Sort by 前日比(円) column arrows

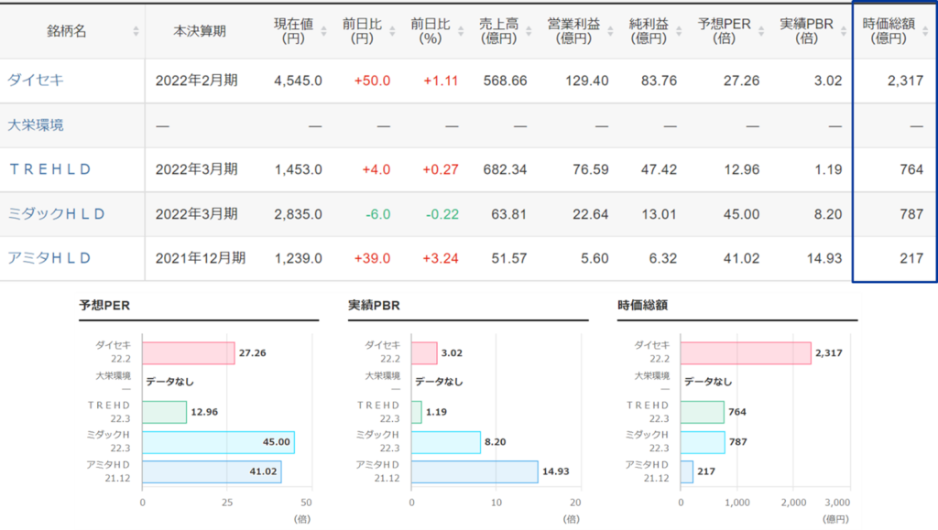[x=392, y=31]
